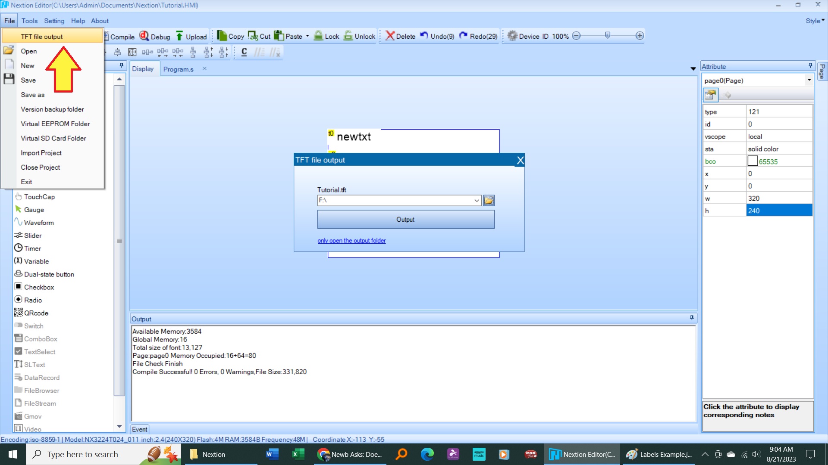Switch to the Program.s tab

(x=178, y=69)
